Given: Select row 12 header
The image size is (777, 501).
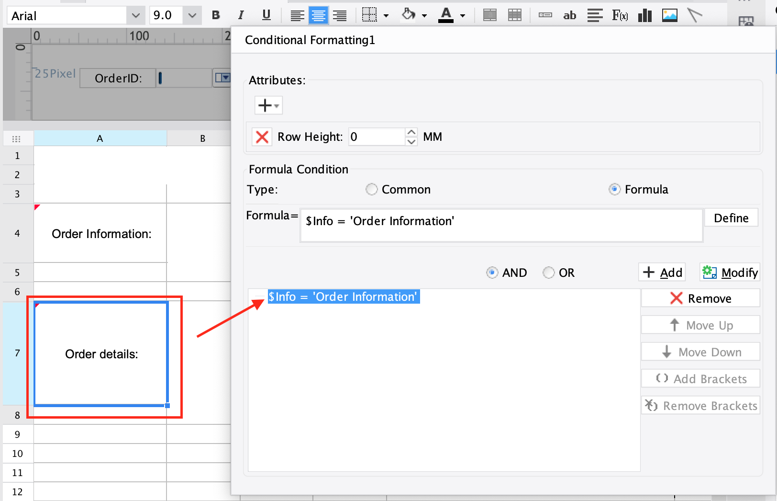Looking at the screenshot, I should click(18, 492).
